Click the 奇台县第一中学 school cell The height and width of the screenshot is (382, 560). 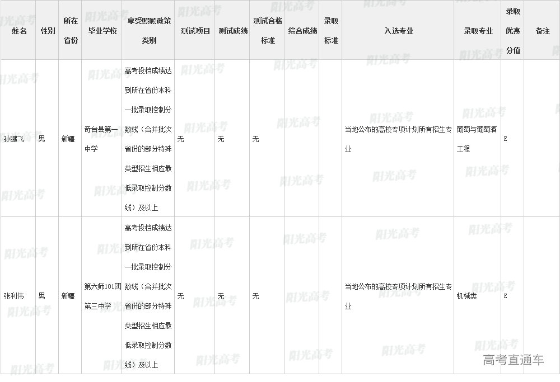click(x=101, y=139)
